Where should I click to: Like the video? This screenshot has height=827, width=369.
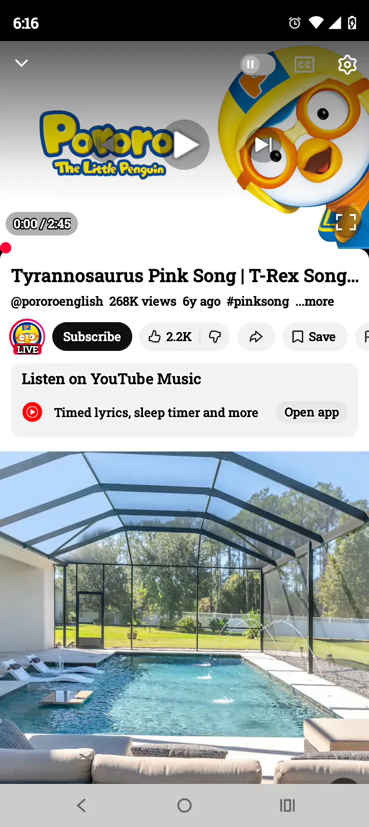tap(170, 337)
